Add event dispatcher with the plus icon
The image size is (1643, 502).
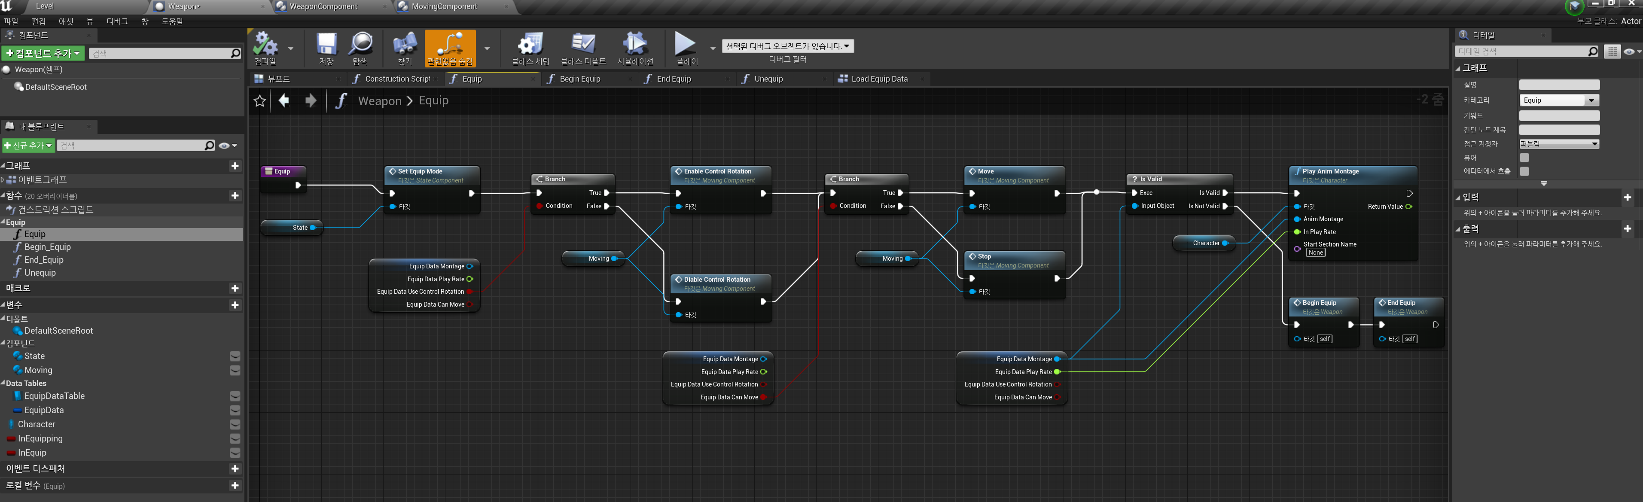pyautogui.click(x=235, y=469)
